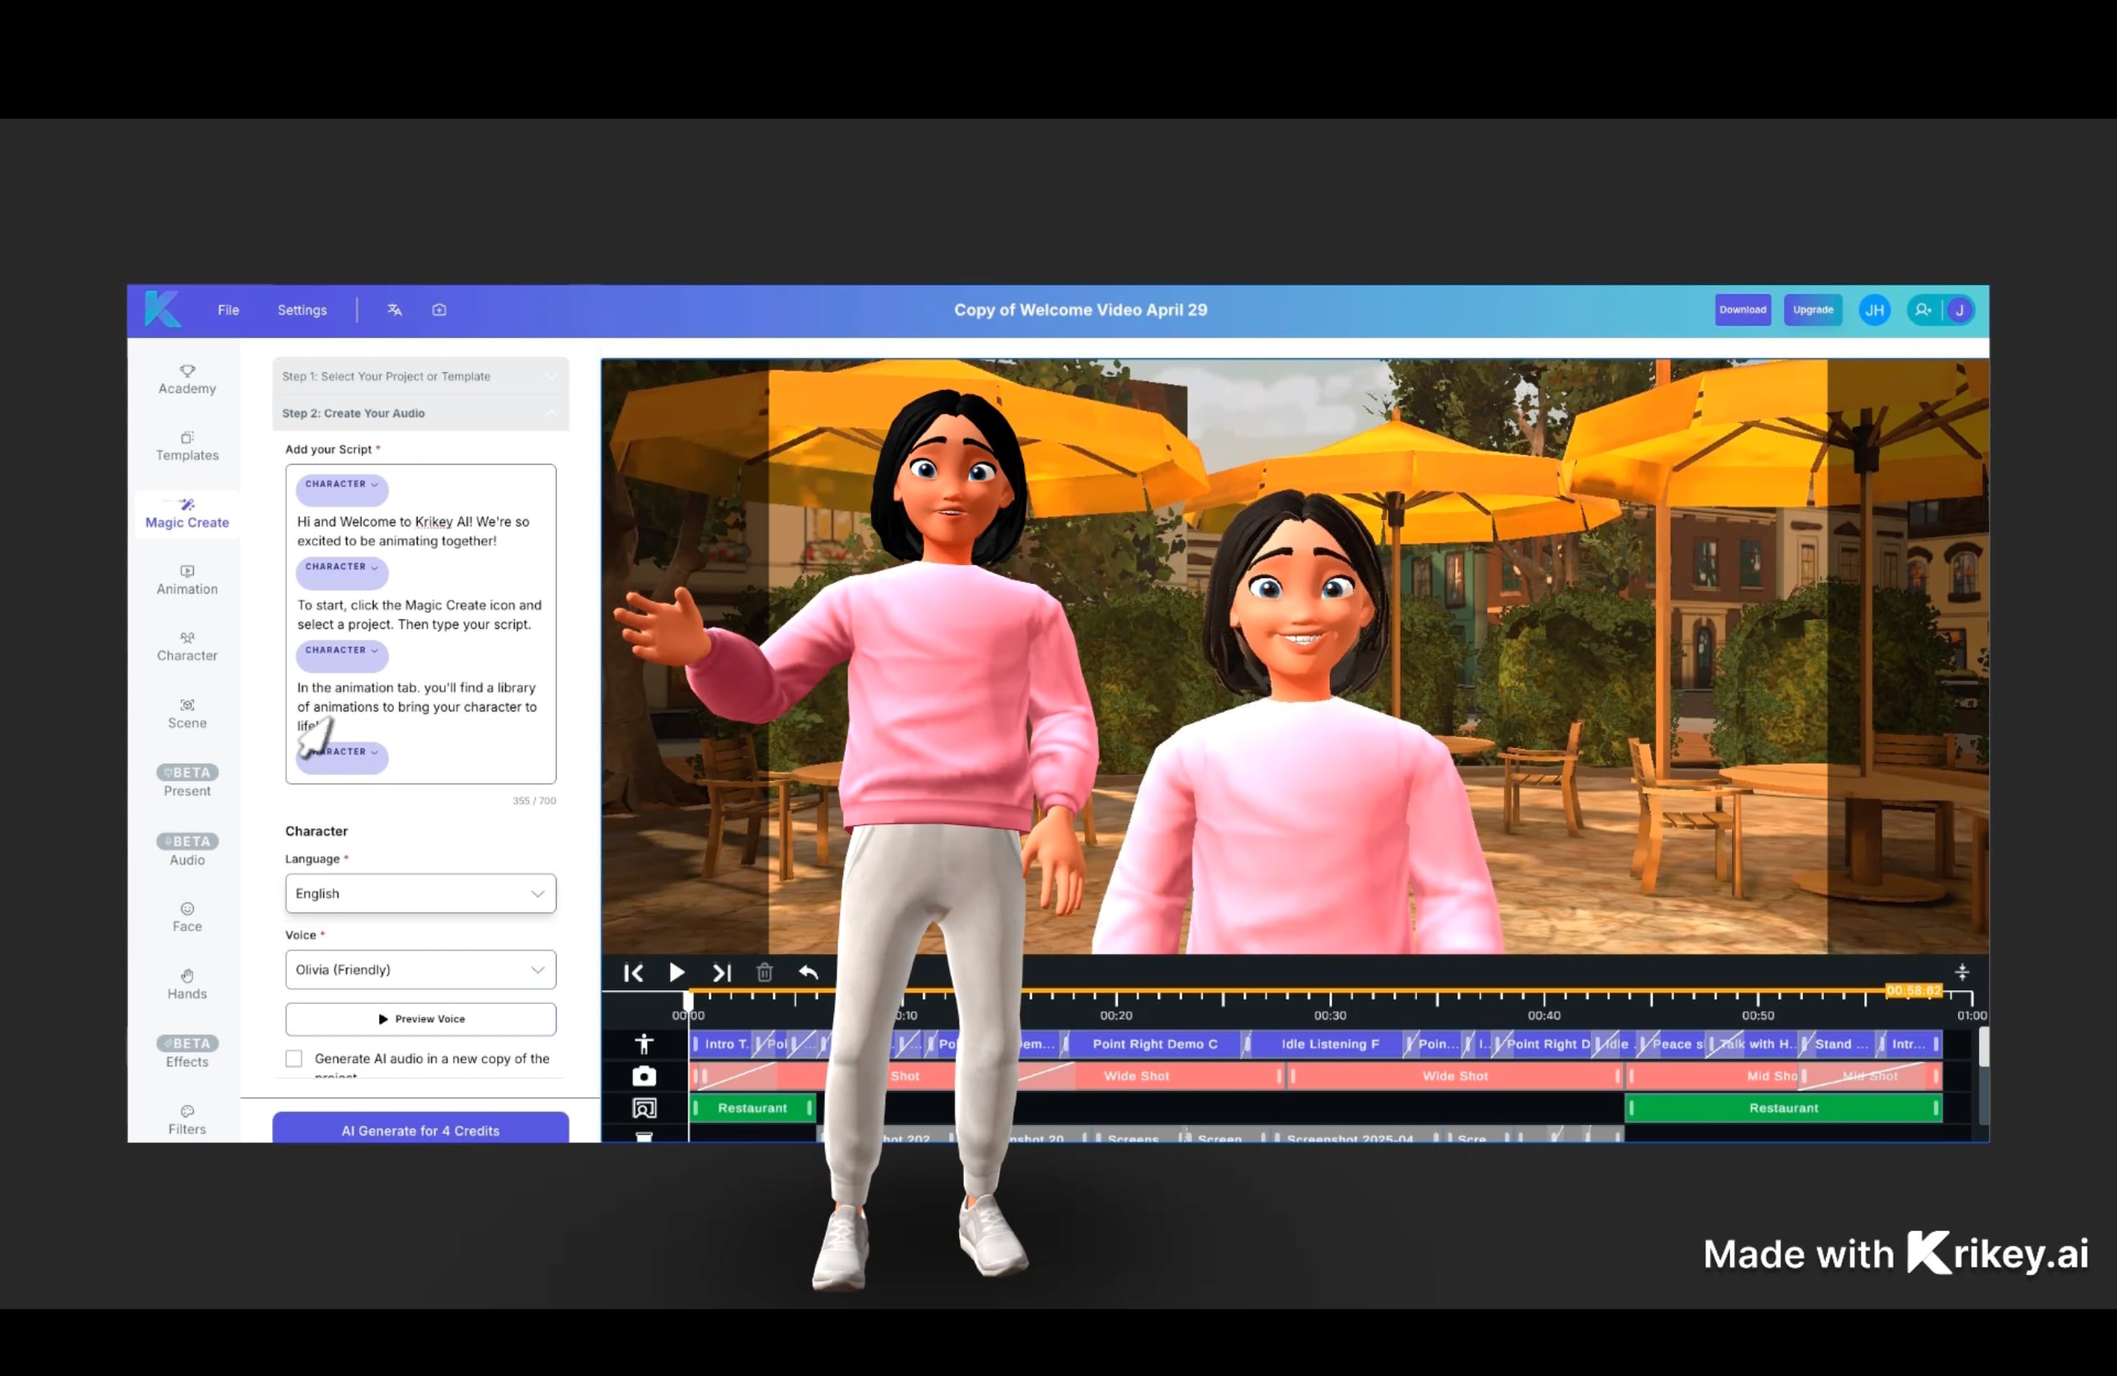Open the Scene sidebar panel
This screenshot has width=2117, height=1376.
[186, 714]
